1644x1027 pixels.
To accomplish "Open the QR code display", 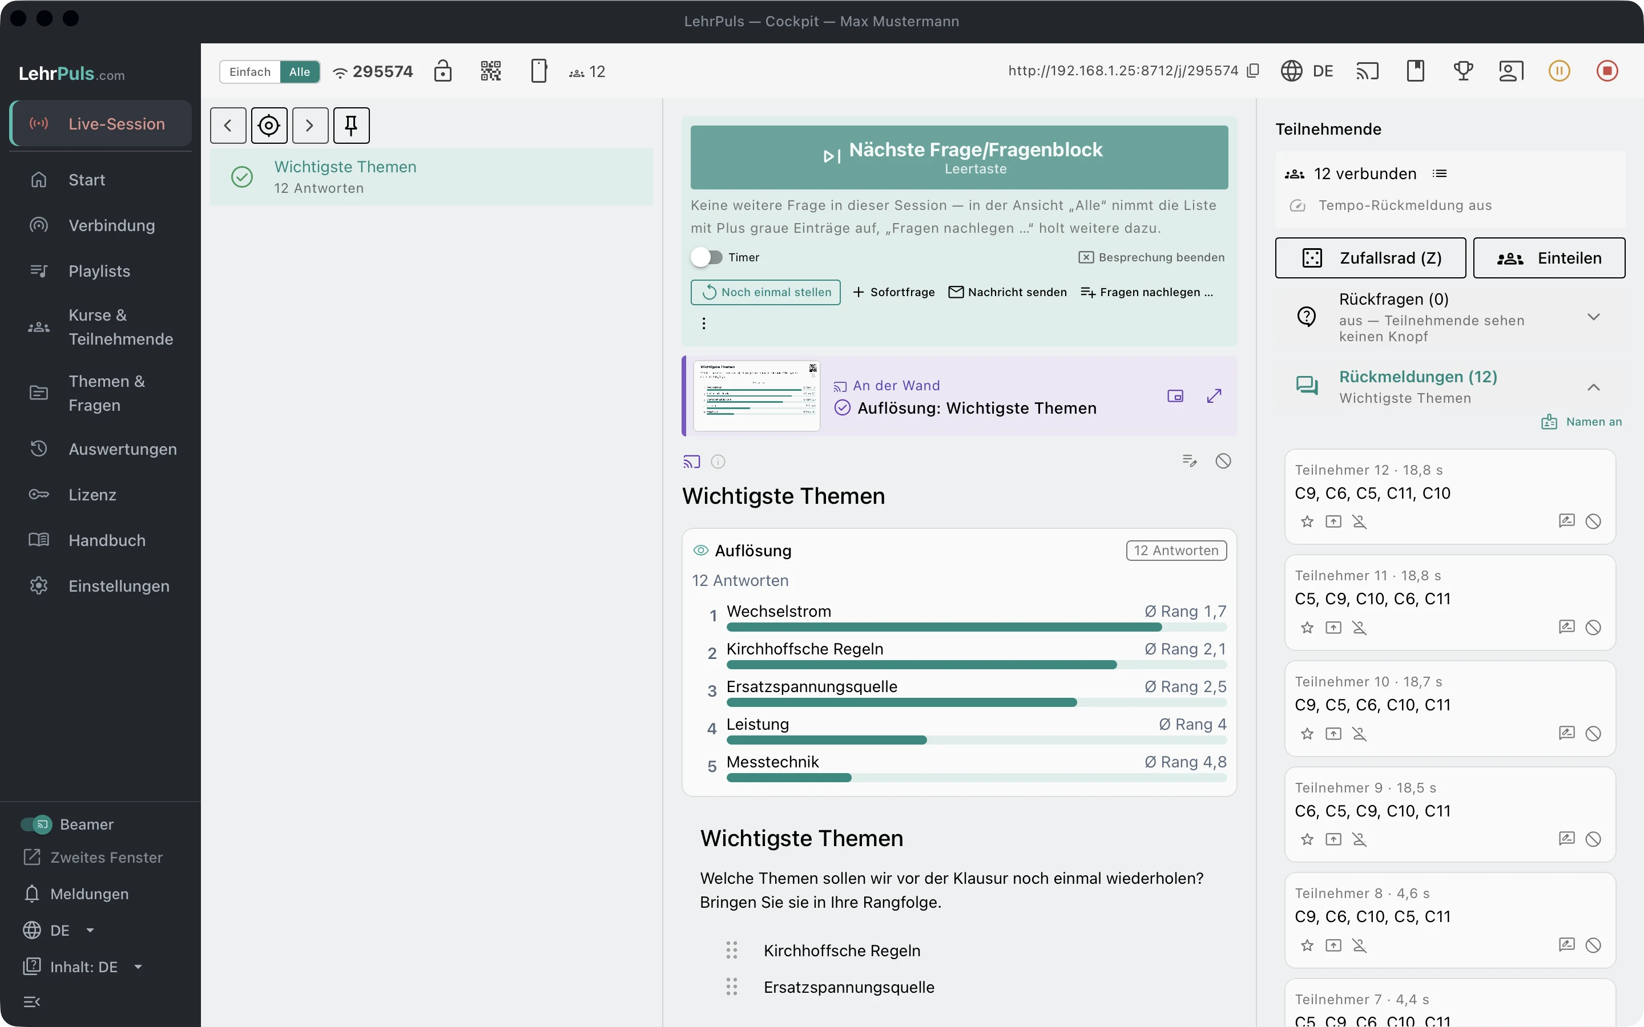I will [490, 71].
